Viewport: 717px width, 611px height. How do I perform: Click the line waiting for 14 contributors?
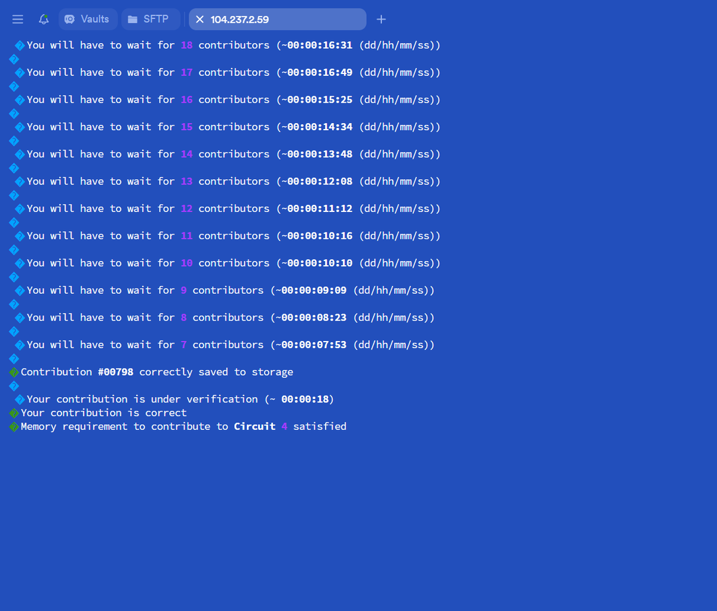[228, 154]
